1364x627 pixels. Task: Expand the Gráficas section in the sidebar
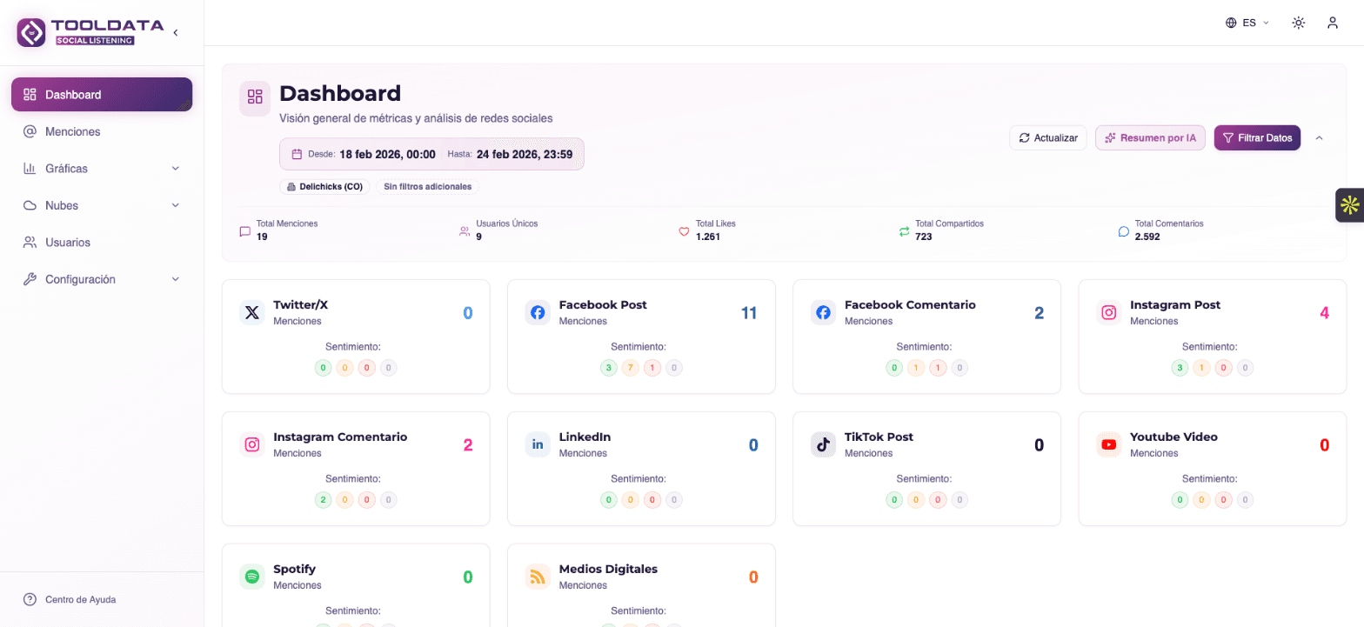102,168
